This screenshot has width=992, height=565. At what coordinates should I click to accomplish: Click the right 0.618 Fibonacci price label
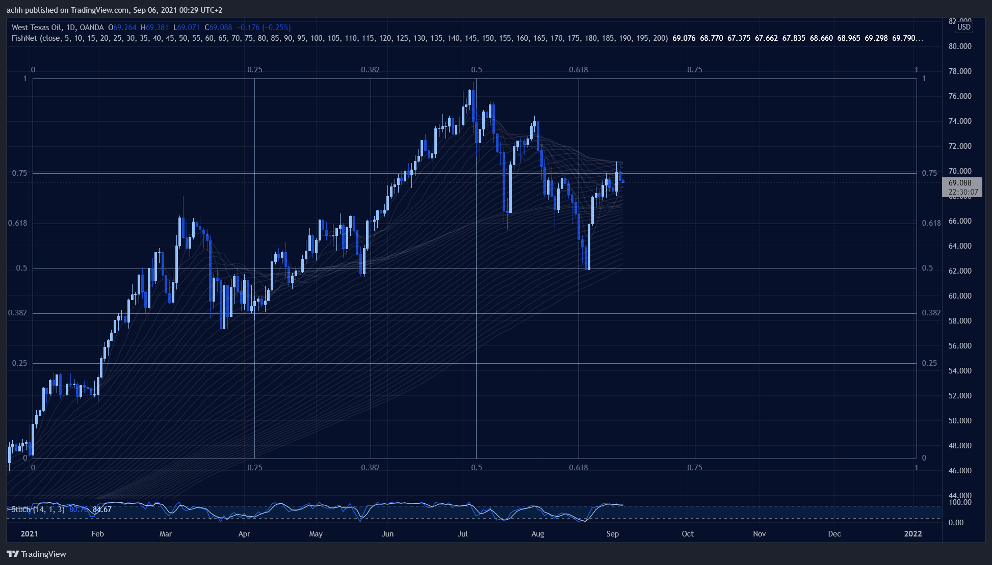point(931,223)
